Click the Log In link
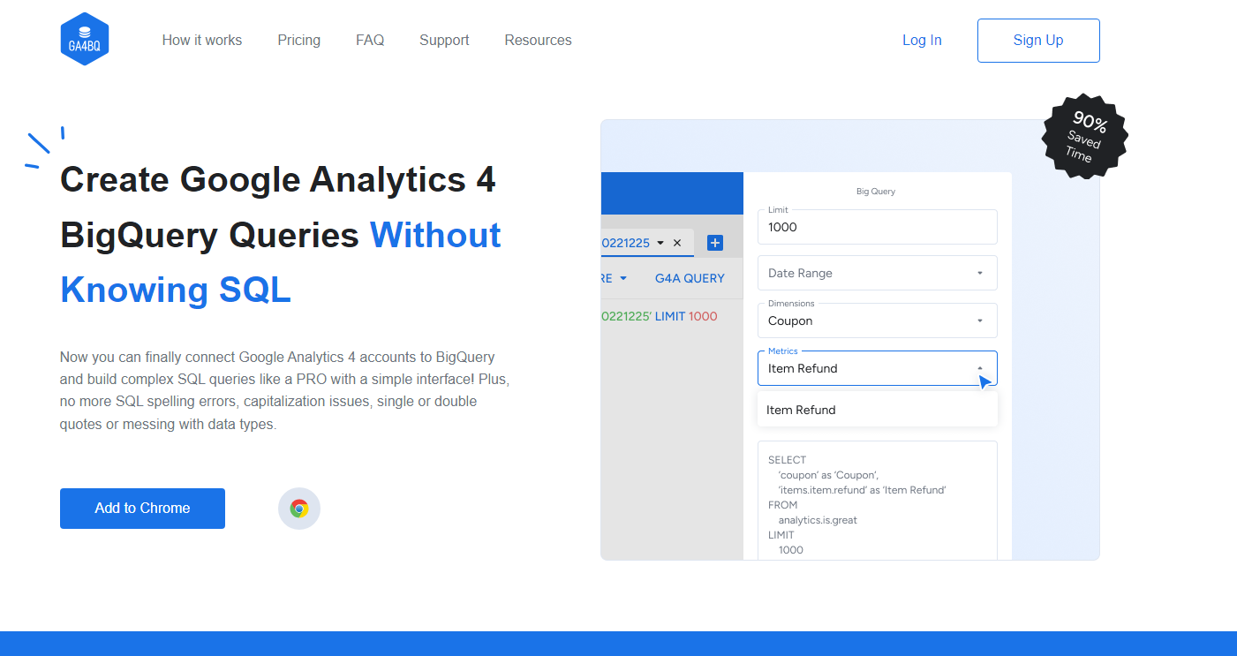Screen dimensions: 1237x656 (x=922, y=40)
